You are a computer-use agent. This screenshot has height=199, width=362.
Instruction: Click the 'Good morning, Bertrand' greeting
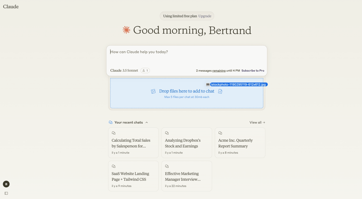tap(192, 30)
